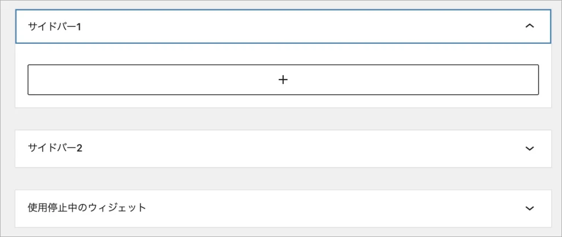The height and width of the screenshot is (237, 562).
Task: Select the サイドバー1 panel title
Action: point(54,26)
